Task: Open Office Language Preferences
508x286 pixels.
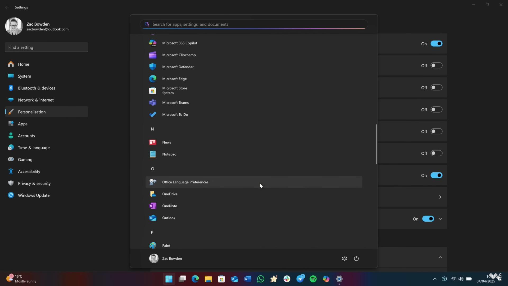Action: click(254, 182)
